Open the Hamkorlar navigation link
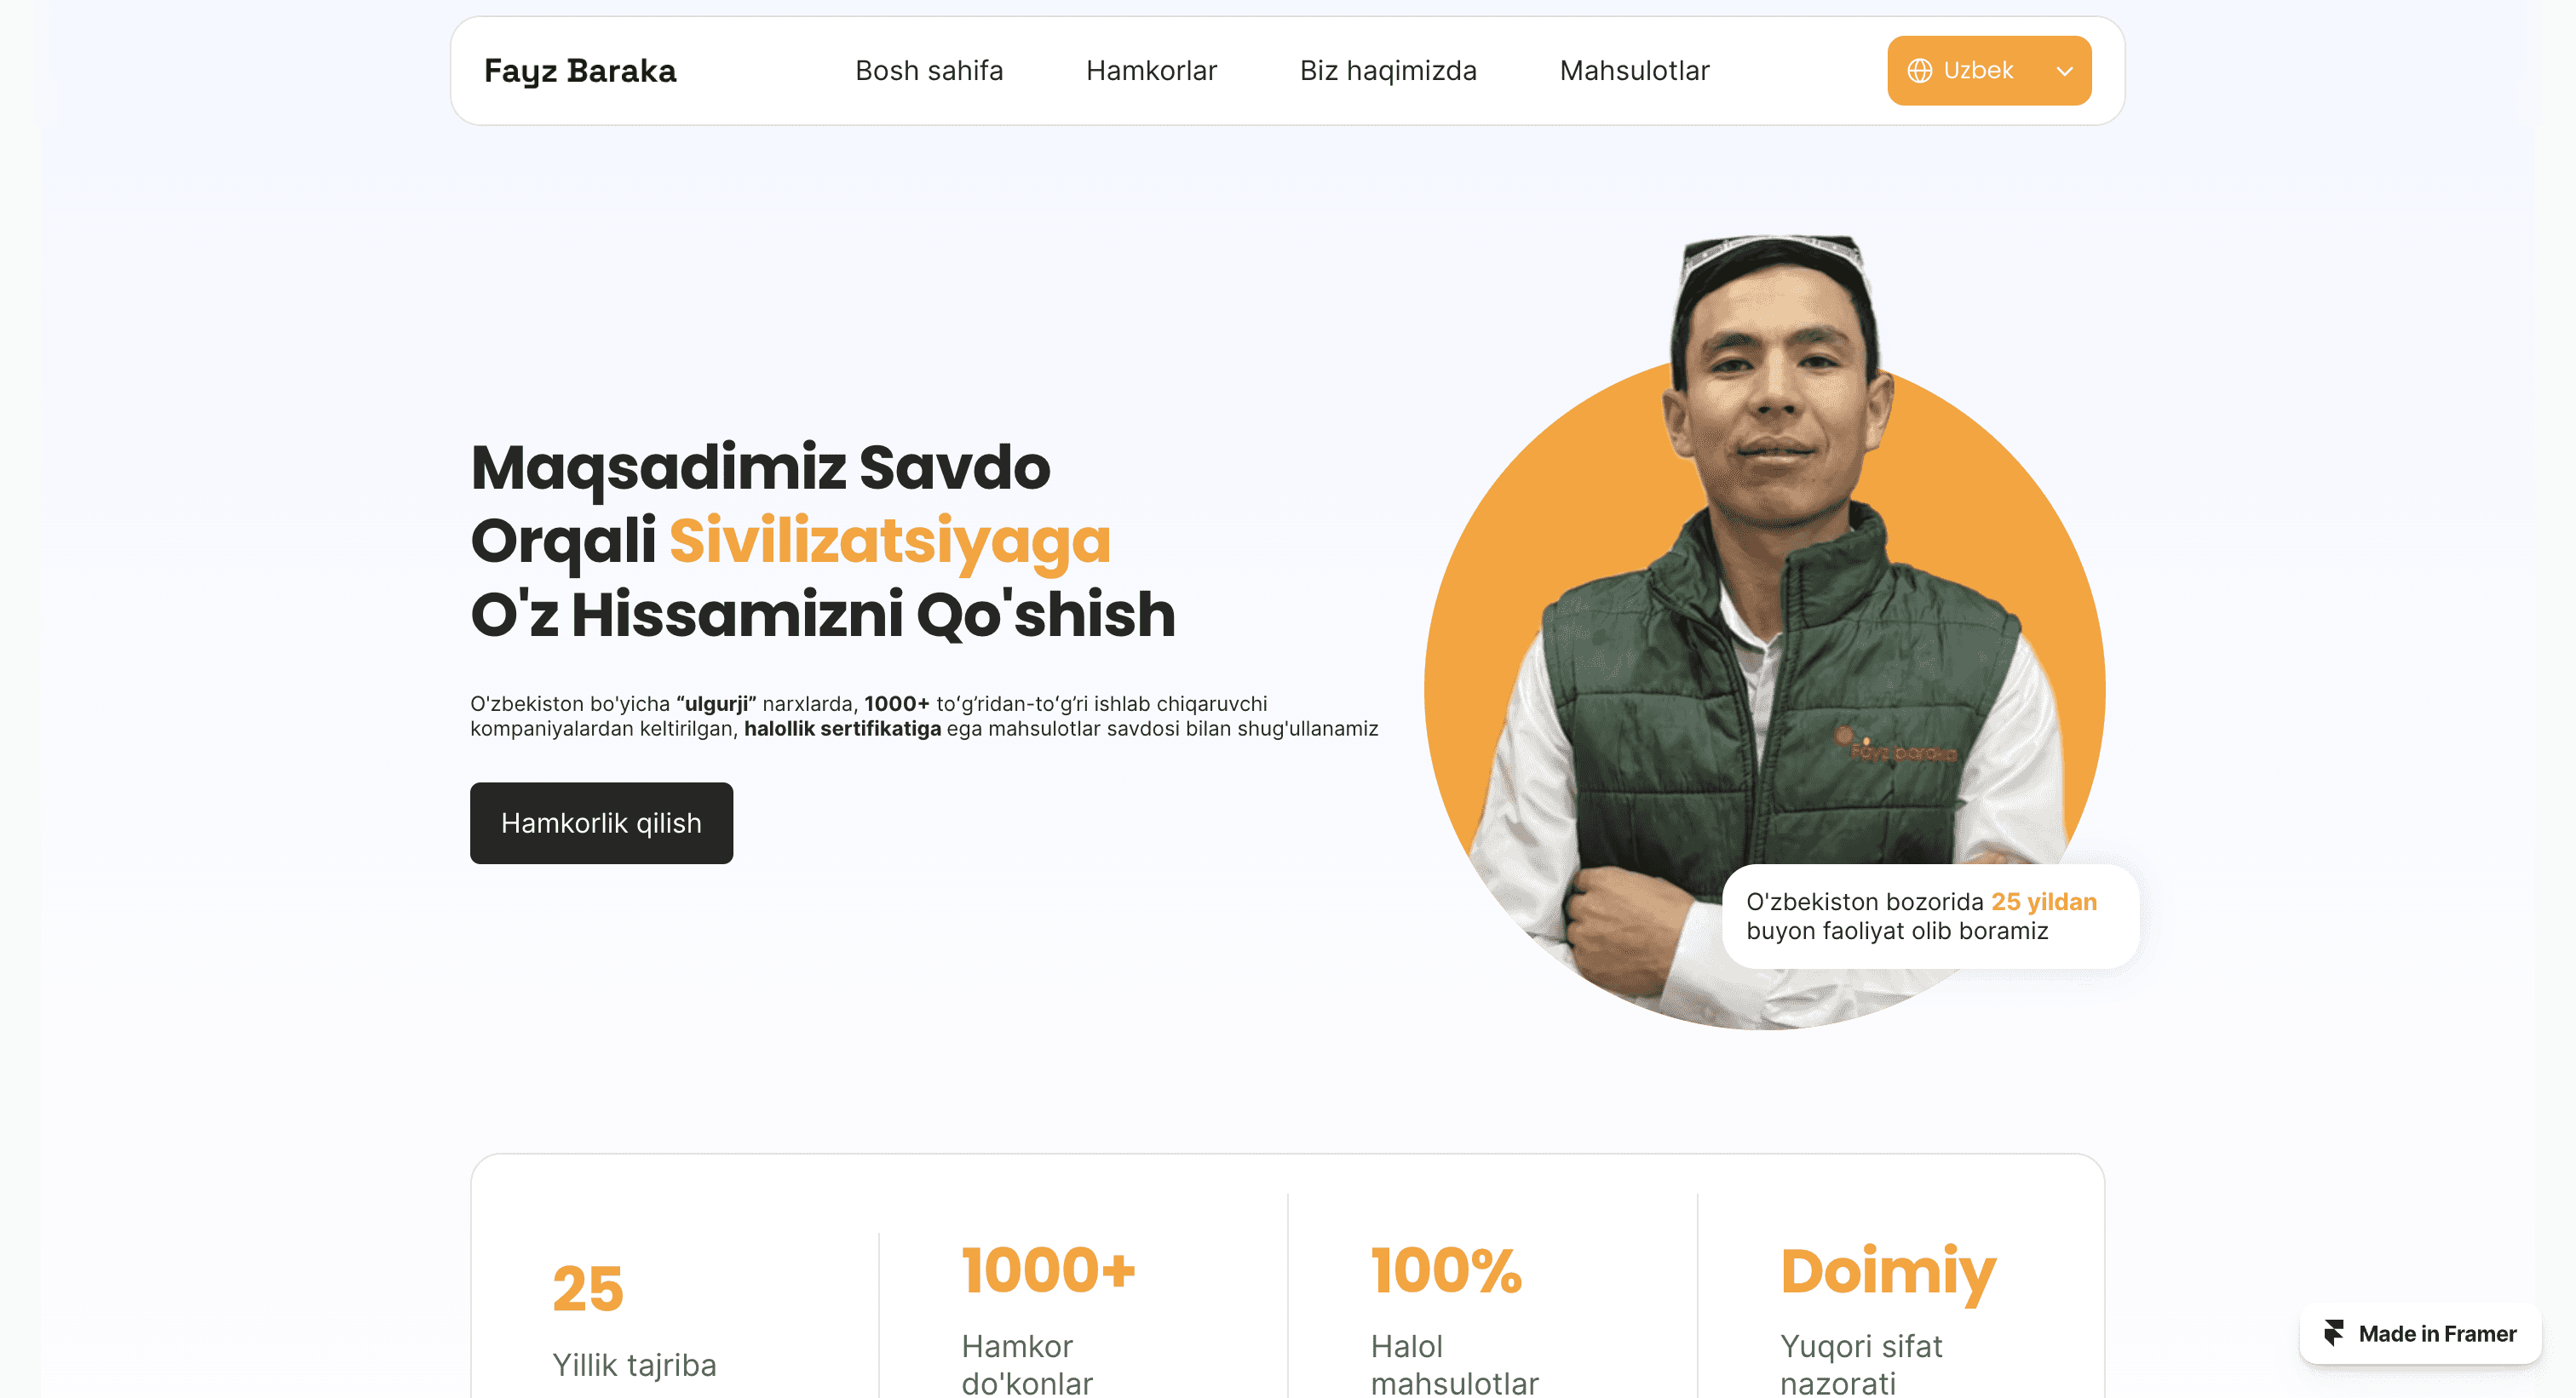2576x1398 pixels. pos(1151,71)
